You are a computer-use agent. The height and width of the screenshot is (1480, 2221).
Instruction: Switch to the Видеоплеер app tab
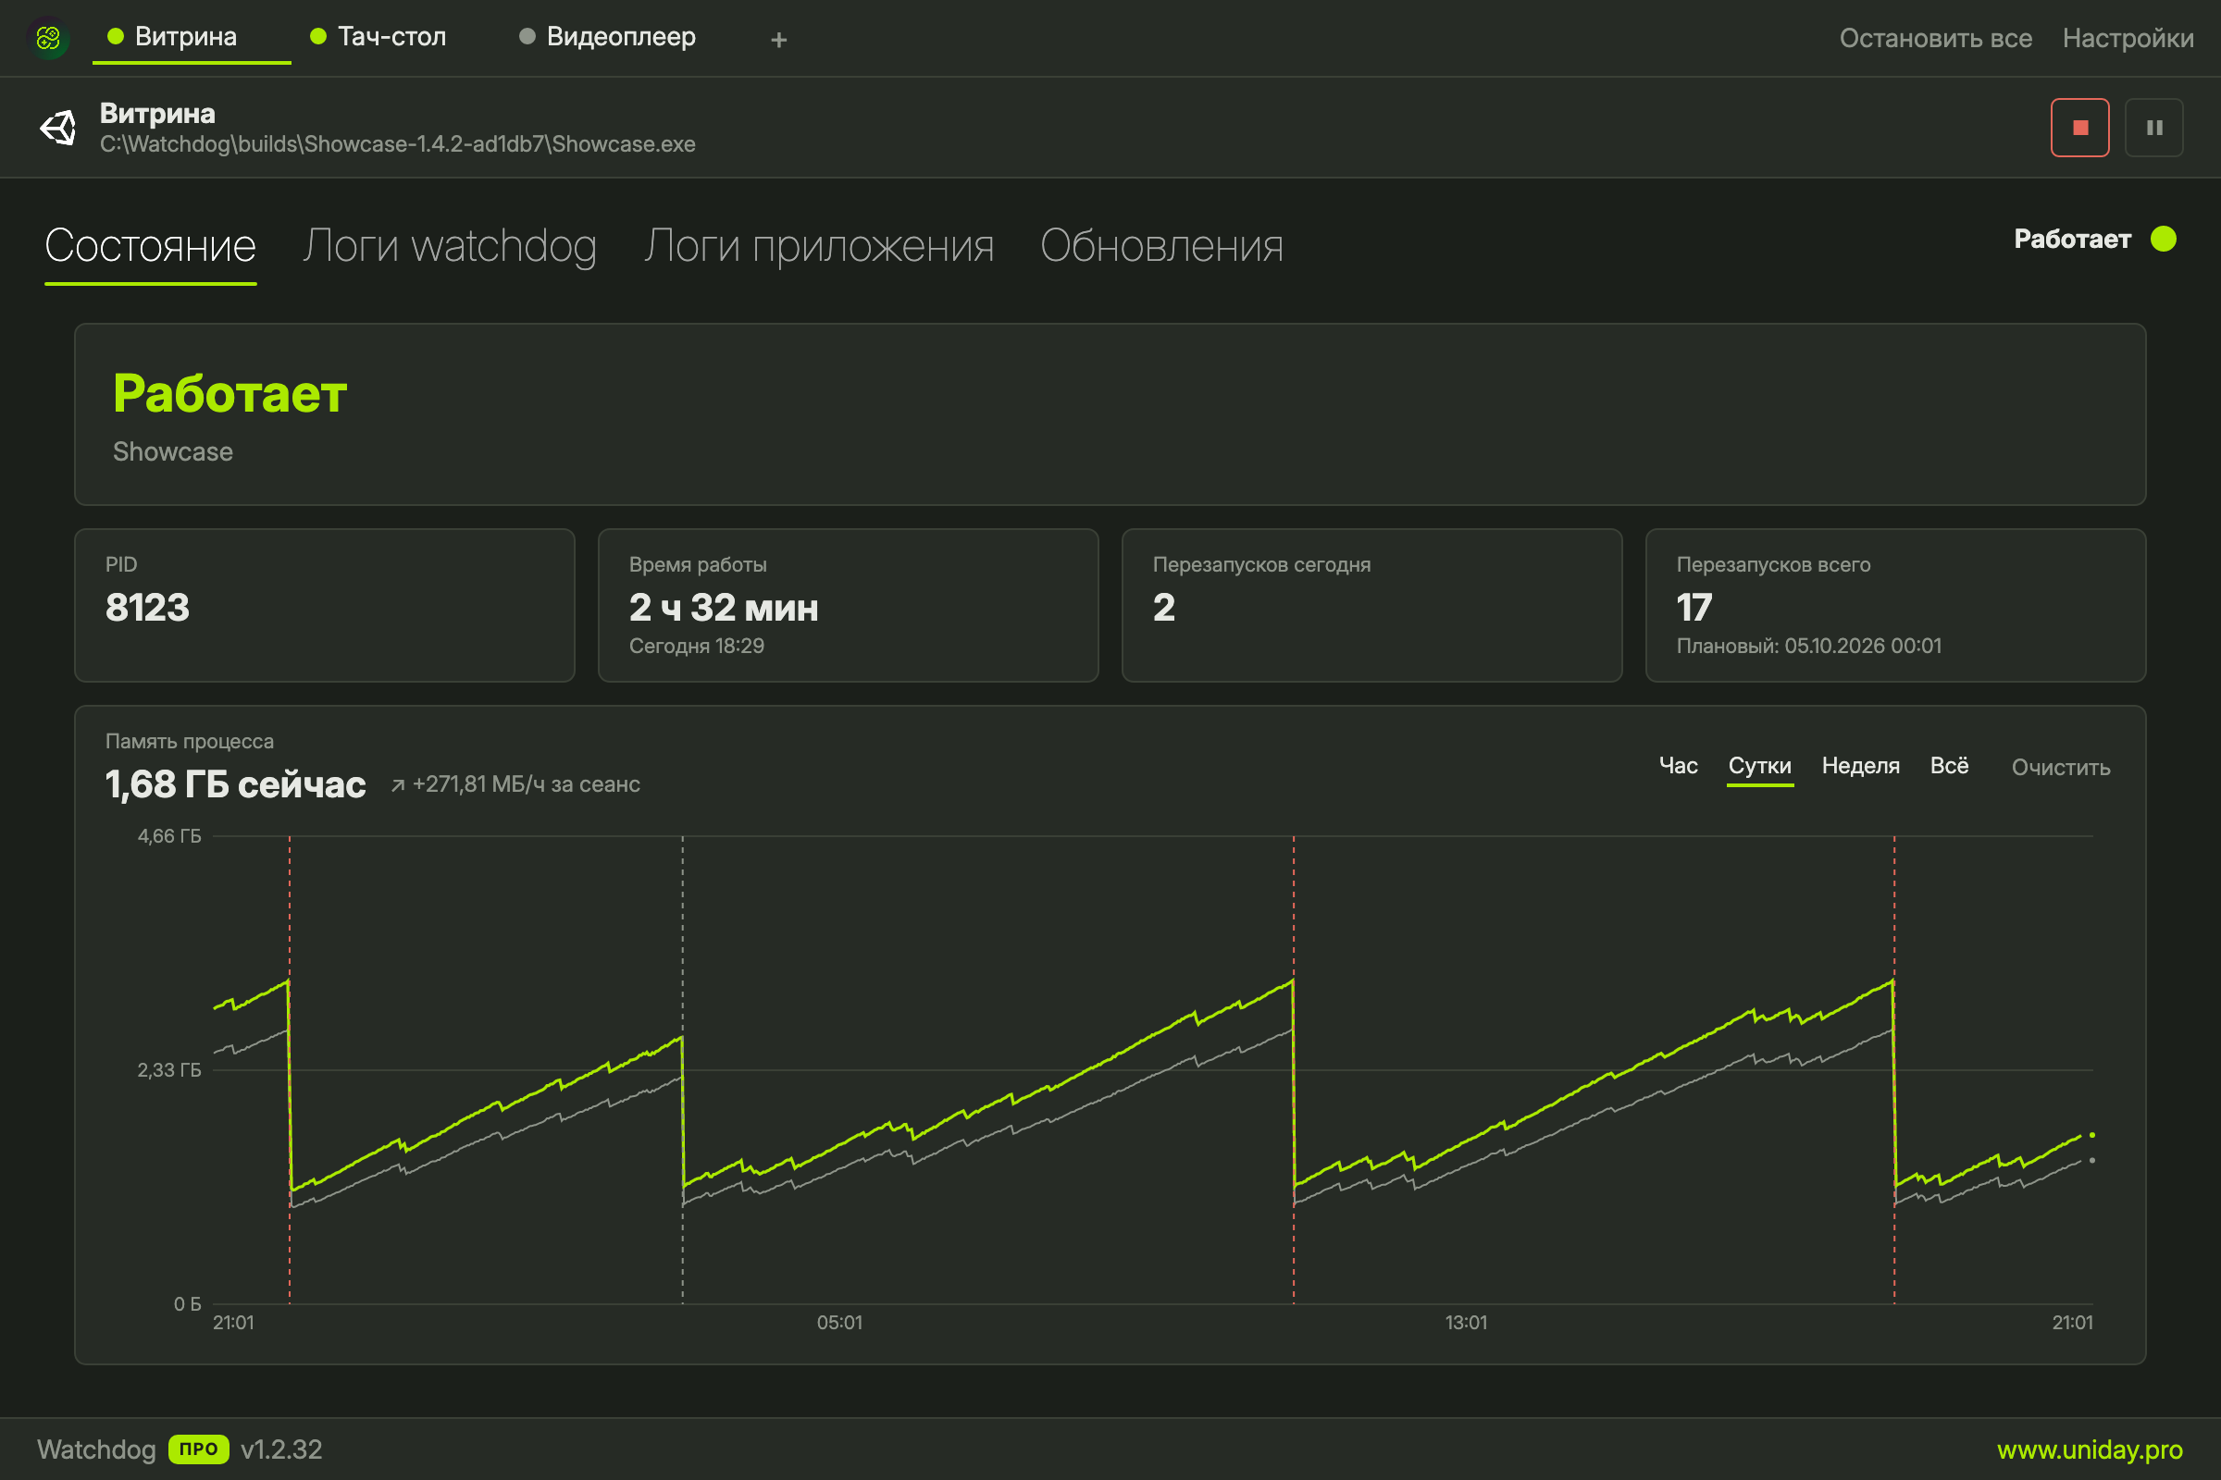tap(608, 37)
